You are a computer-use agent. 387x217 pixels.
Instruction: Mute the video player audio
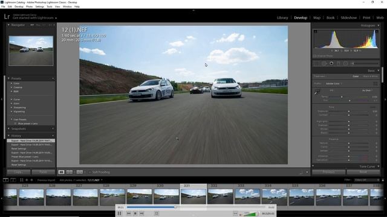coord(241,215)
